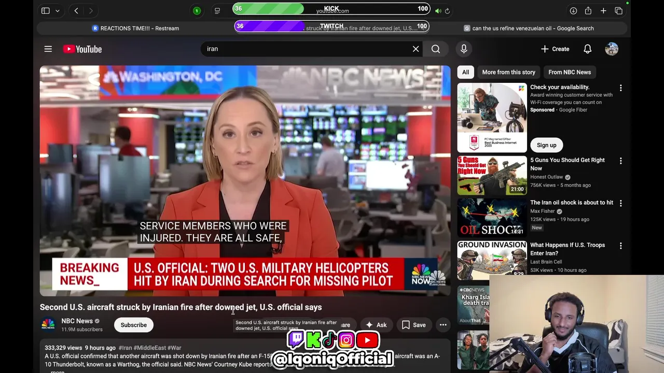Reload the current page

447,10
